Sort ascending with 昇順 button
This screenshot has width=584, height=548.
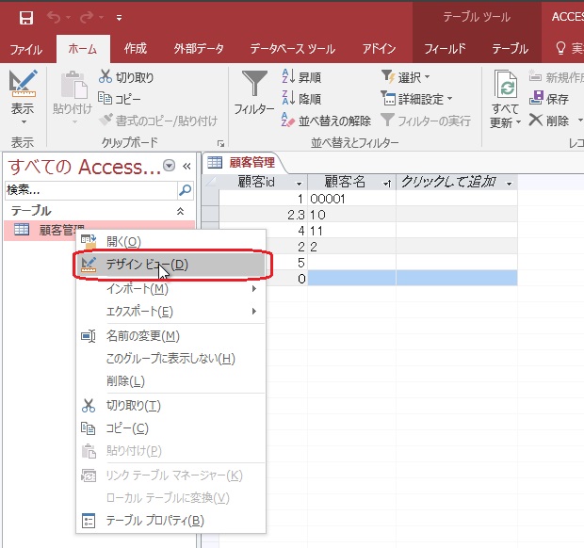click(303, 78)
